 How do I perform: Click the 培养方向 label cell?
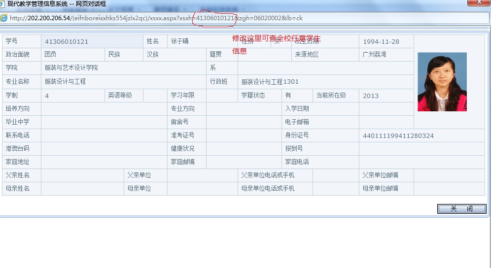point(22,109)
